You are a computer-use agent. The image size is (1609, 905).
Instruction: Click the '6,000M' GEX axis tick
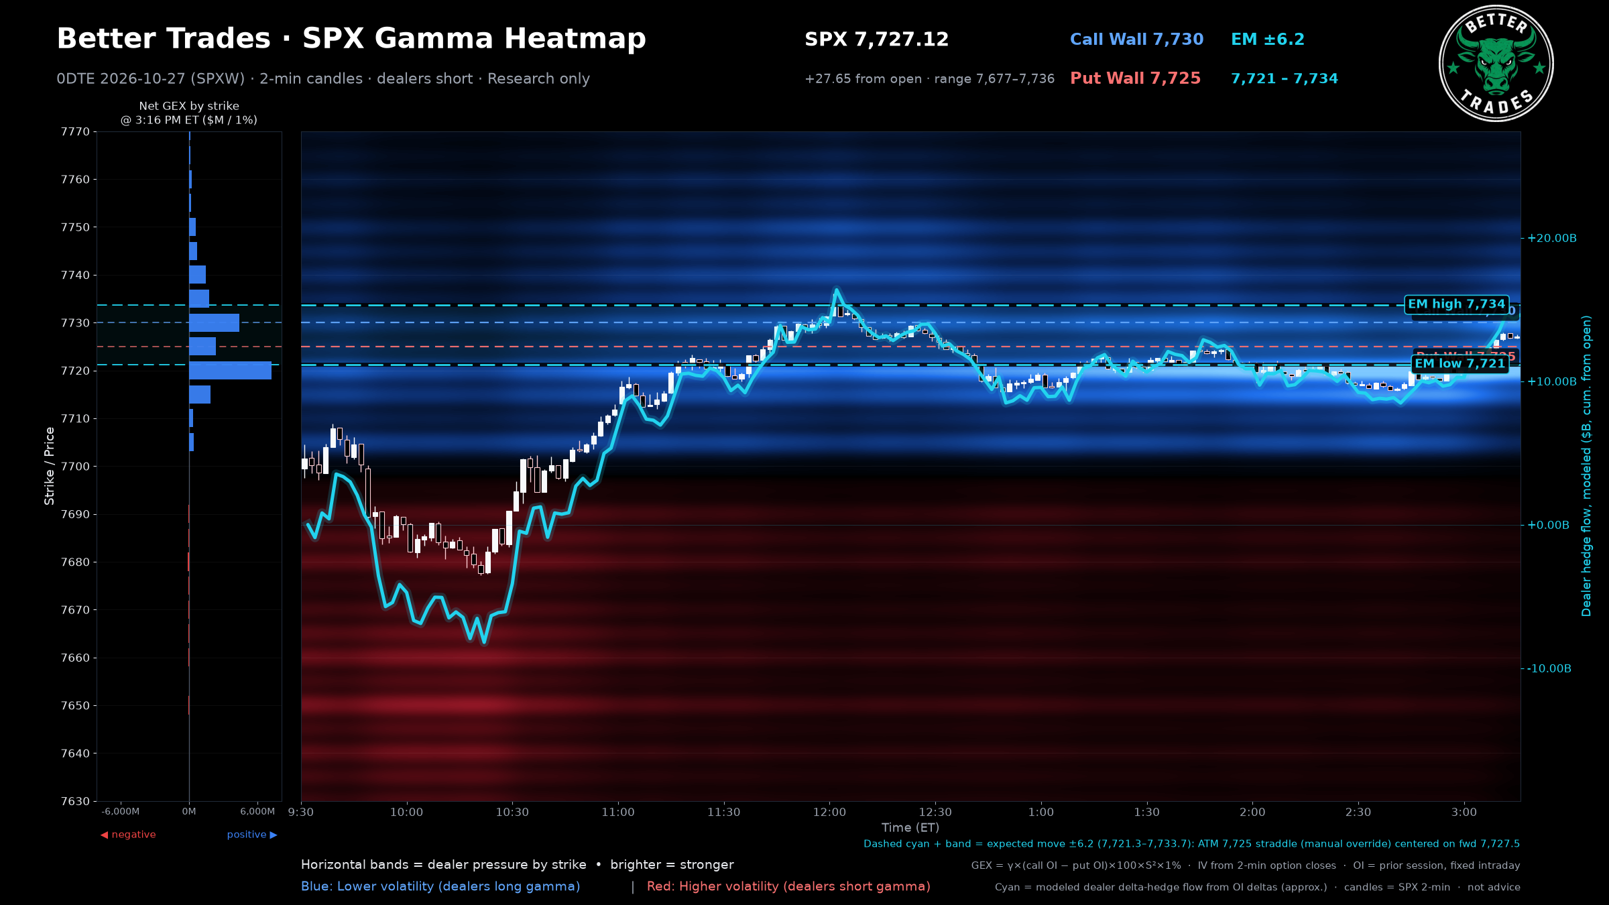click(x=257, y=812)
